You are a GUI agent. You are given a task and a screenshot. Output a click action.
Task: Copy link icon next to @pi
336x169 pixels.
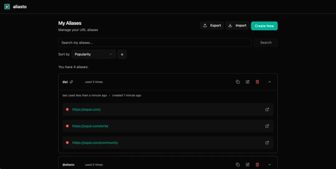click(71, 82)
